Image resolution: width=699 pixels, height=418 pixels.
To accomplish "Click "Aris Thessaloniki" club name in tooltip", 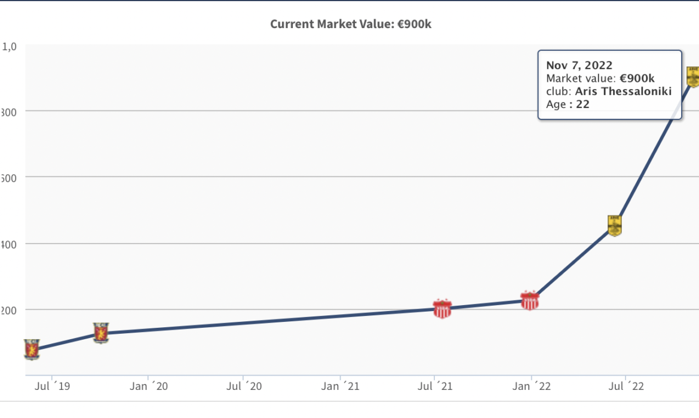I will point(623,91).
